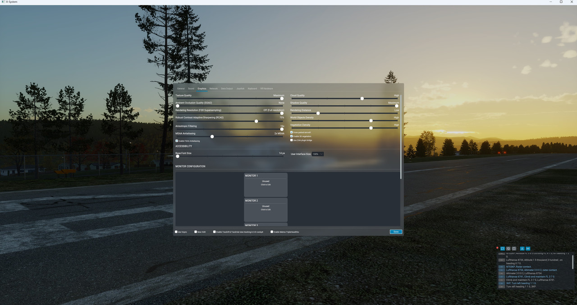Disable Enable 3D vegetation checkbox
The width and height of the screenshot is (577, 305).
(x=292, y=136)
